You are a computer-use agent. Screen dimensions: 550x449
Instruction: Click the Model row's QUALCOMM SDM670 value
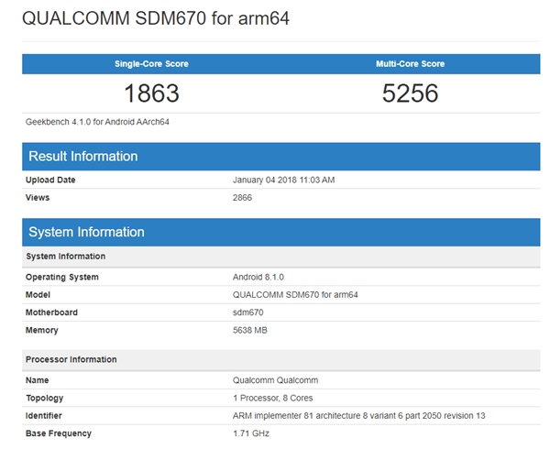click(295, 295)
